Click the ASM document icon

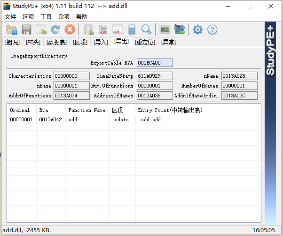(x=103, y=29)
